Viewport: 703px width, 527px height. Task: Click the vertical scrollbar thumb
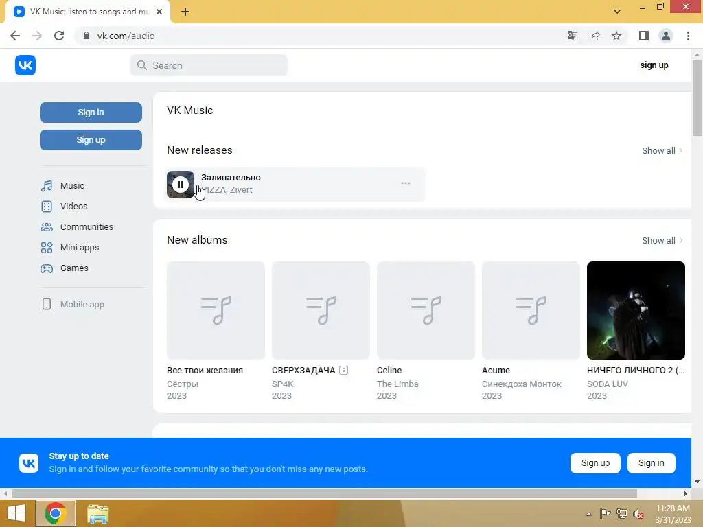click(697, 97)
